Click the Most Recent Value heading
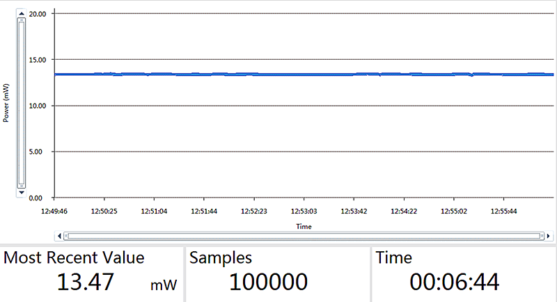 (74, 257)
